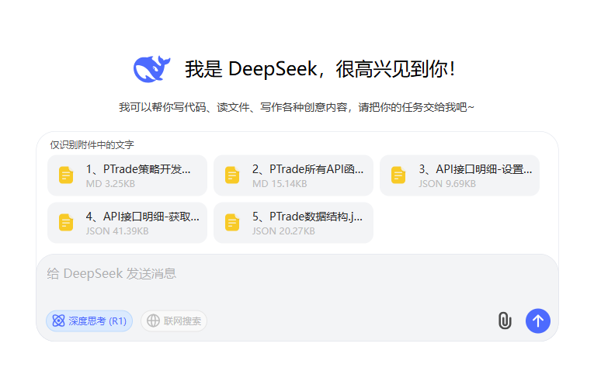Viewport: 594px width, 378px height.
Task: Open attachment 3、API接口明细-设置 JSON file
Action: coord(460,175)
